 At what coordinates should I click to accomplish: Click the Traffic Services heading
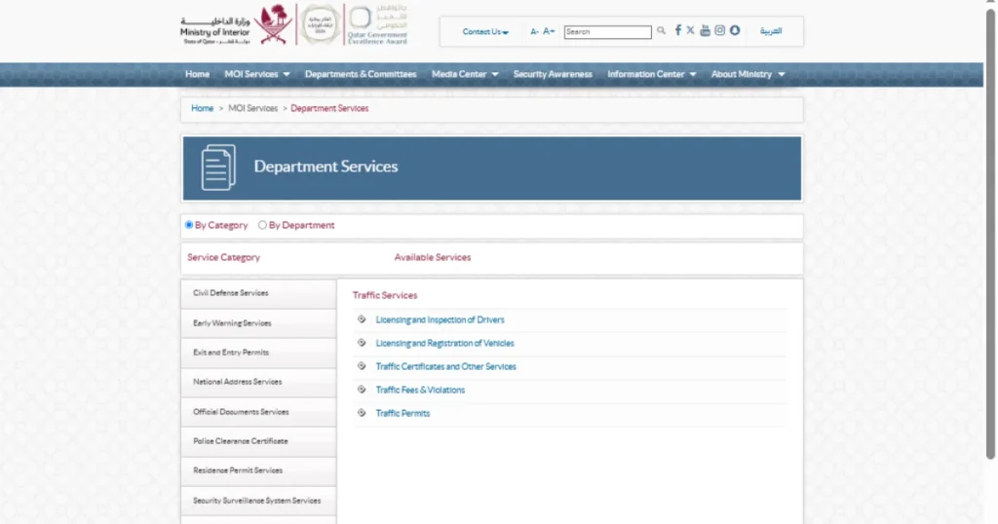point(385,296)
